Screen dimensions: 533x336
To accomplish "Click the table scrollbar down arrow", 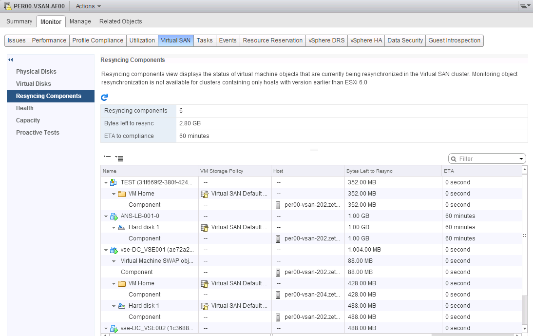I will coord(525,329).
